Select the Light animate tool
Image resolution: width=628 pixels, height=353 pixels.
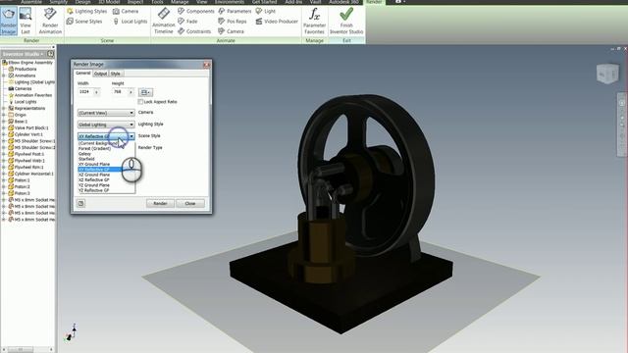tap(266, 11)
